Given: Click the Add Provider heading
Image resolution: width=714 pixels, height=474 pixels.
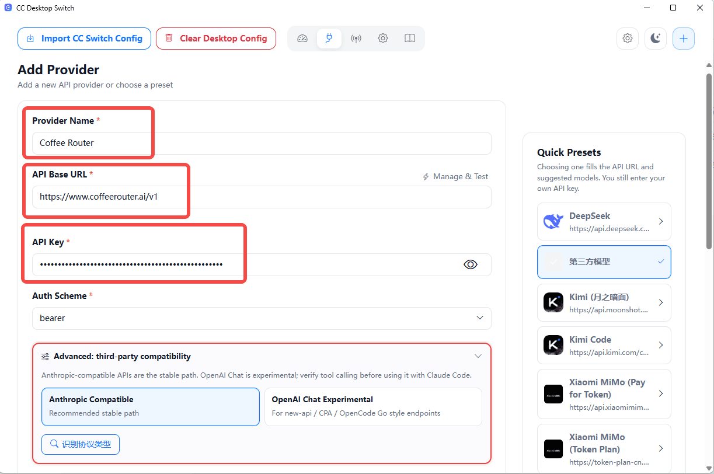Looking at the screenshot, I should pyautogui.click(x=58, y=69).
